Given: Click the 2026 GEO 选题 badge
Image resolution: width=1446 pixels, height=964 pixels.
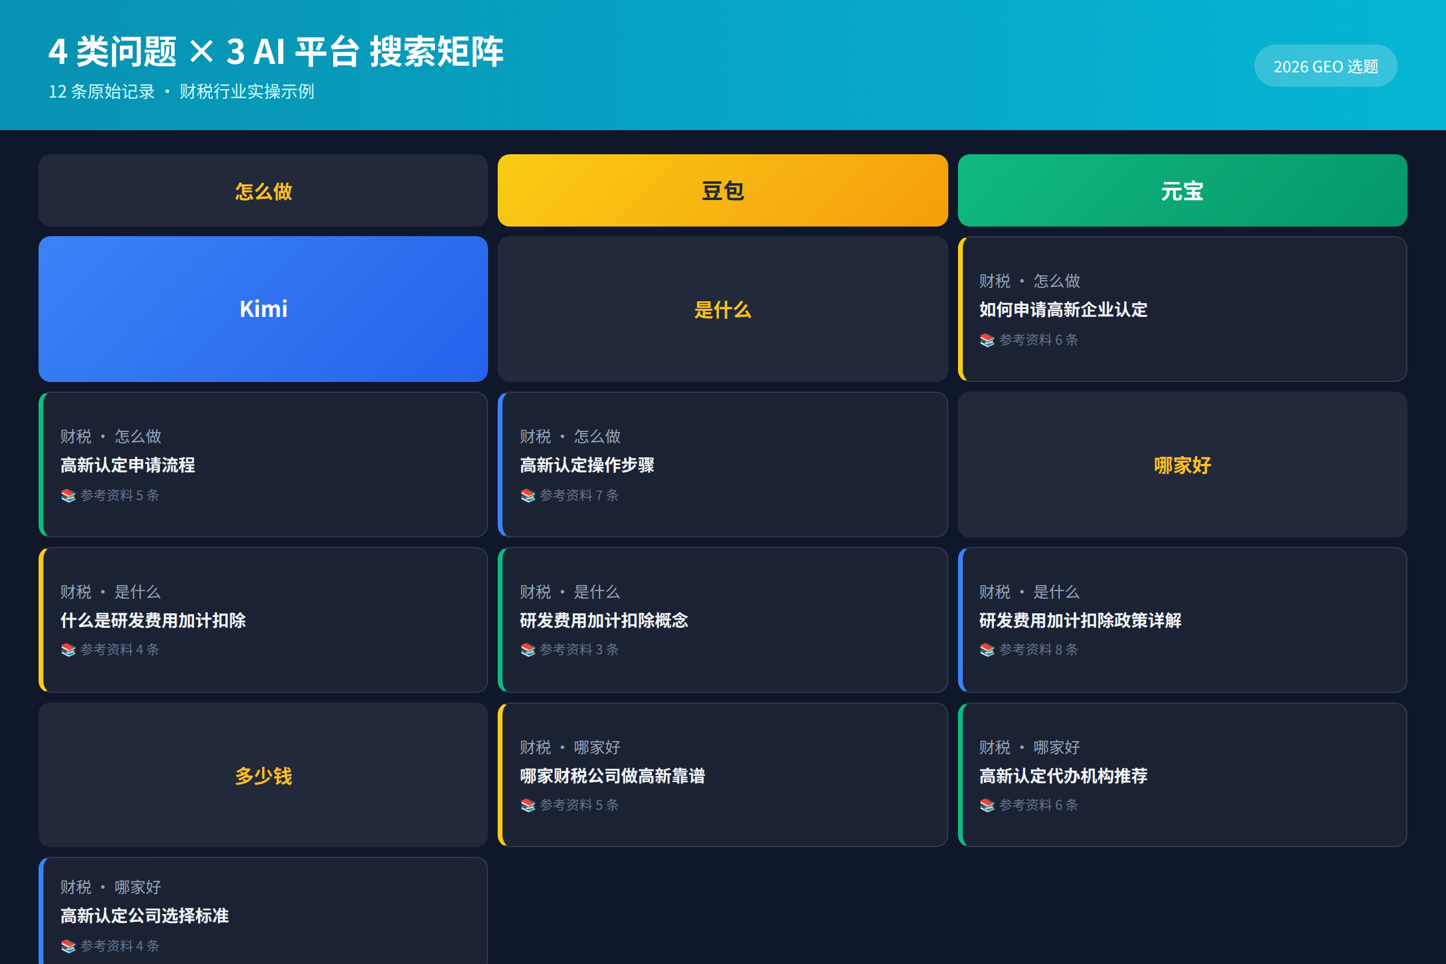Looking at the screenshot, I should pos(1325,66).
